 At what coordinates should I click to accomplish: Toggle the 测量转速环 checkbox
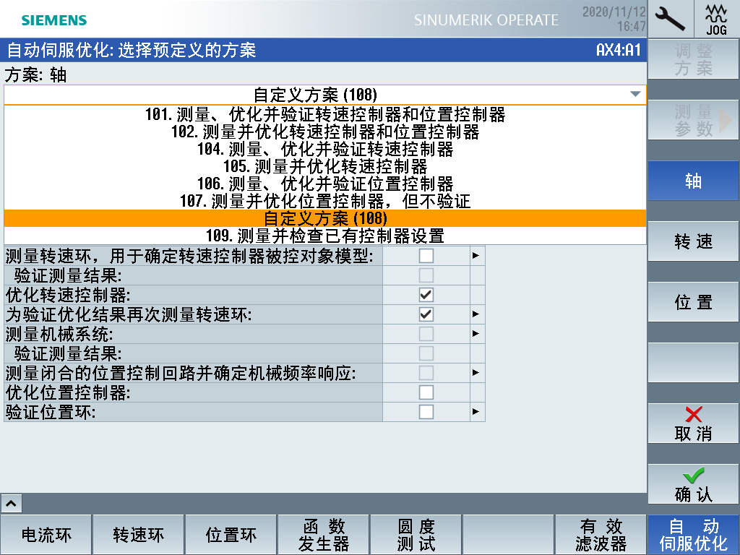(x=426, y=255)
